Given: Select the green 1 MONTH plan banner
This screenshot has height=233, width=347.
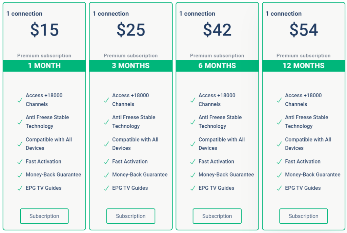Looking at the screenshot, I should (x=44, y=66).
